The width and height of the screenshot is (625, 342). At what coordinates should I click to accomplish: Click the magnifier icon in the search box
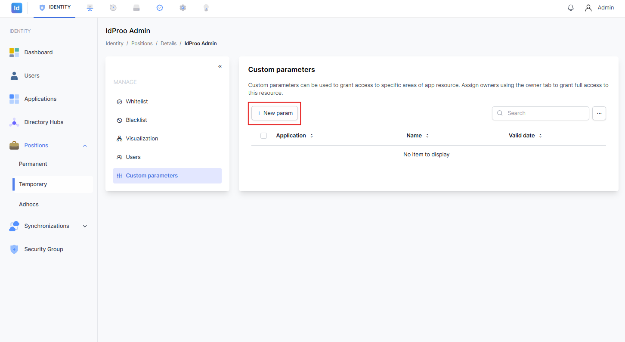click(x=500, y=113)
